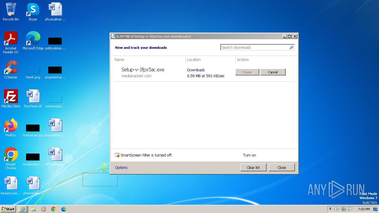Click the volume icon in system tray
379x213 pixels.
point(337,209)
